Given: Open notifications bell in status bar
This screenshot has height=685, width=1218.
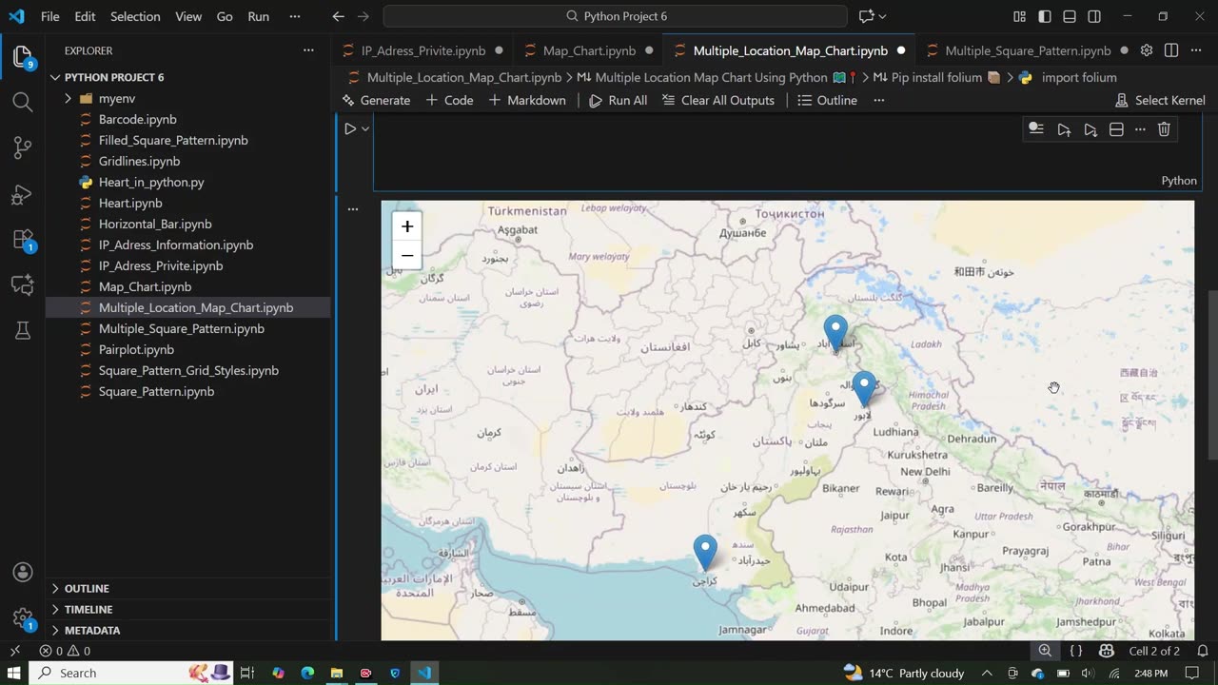Looking at the screenshot, I should tap(1202, 651).
